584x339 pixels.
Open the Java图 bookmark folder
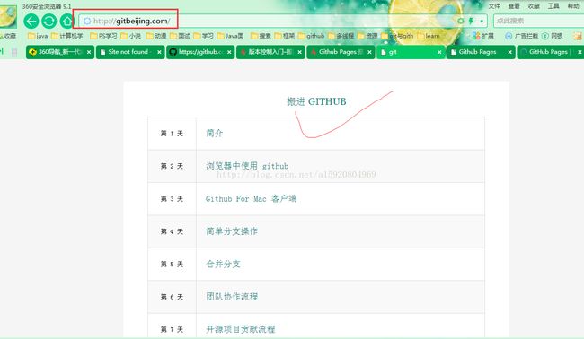click(231, 36)
